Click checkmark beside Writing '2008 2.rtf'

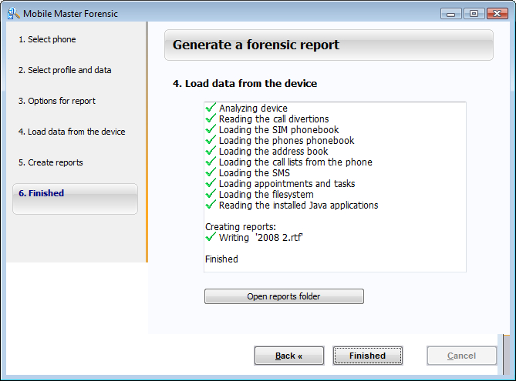[x=210, y=238]
